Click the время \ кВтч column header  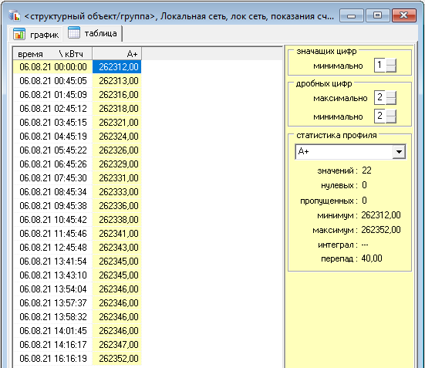coord(52,54)
